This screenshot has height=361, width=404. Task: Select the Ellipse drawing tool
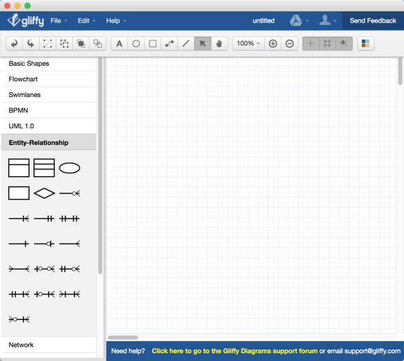pyautogui.click(x=136, y=44)
